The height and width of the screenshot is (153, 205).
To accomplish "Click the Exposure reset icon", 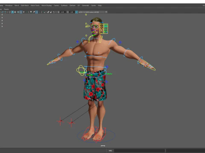I will click(x=59, y=12).
